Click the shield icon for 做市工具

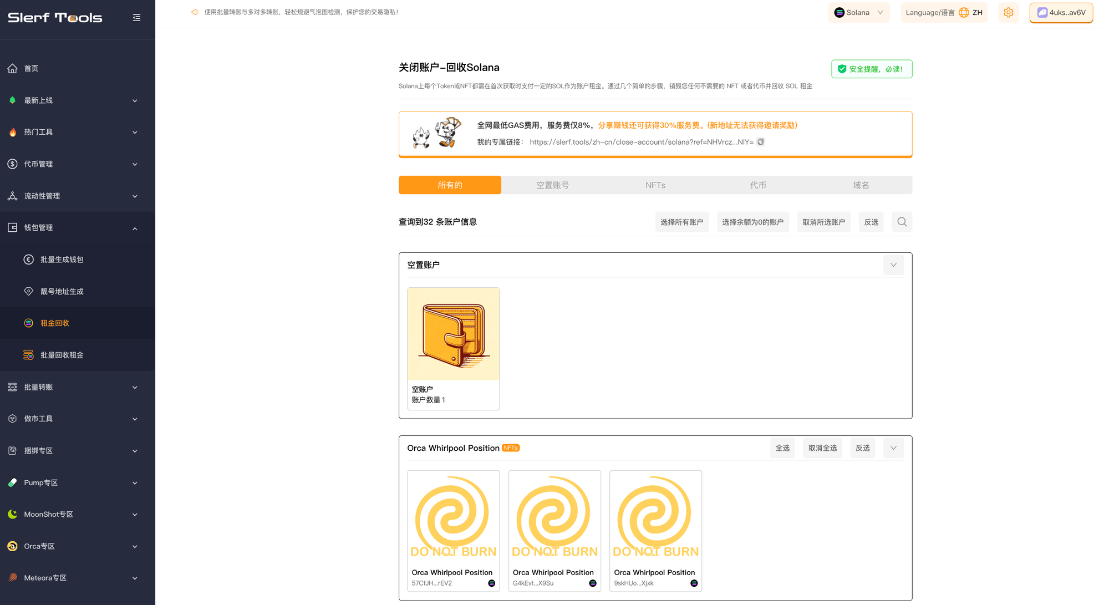click(13, 419)
